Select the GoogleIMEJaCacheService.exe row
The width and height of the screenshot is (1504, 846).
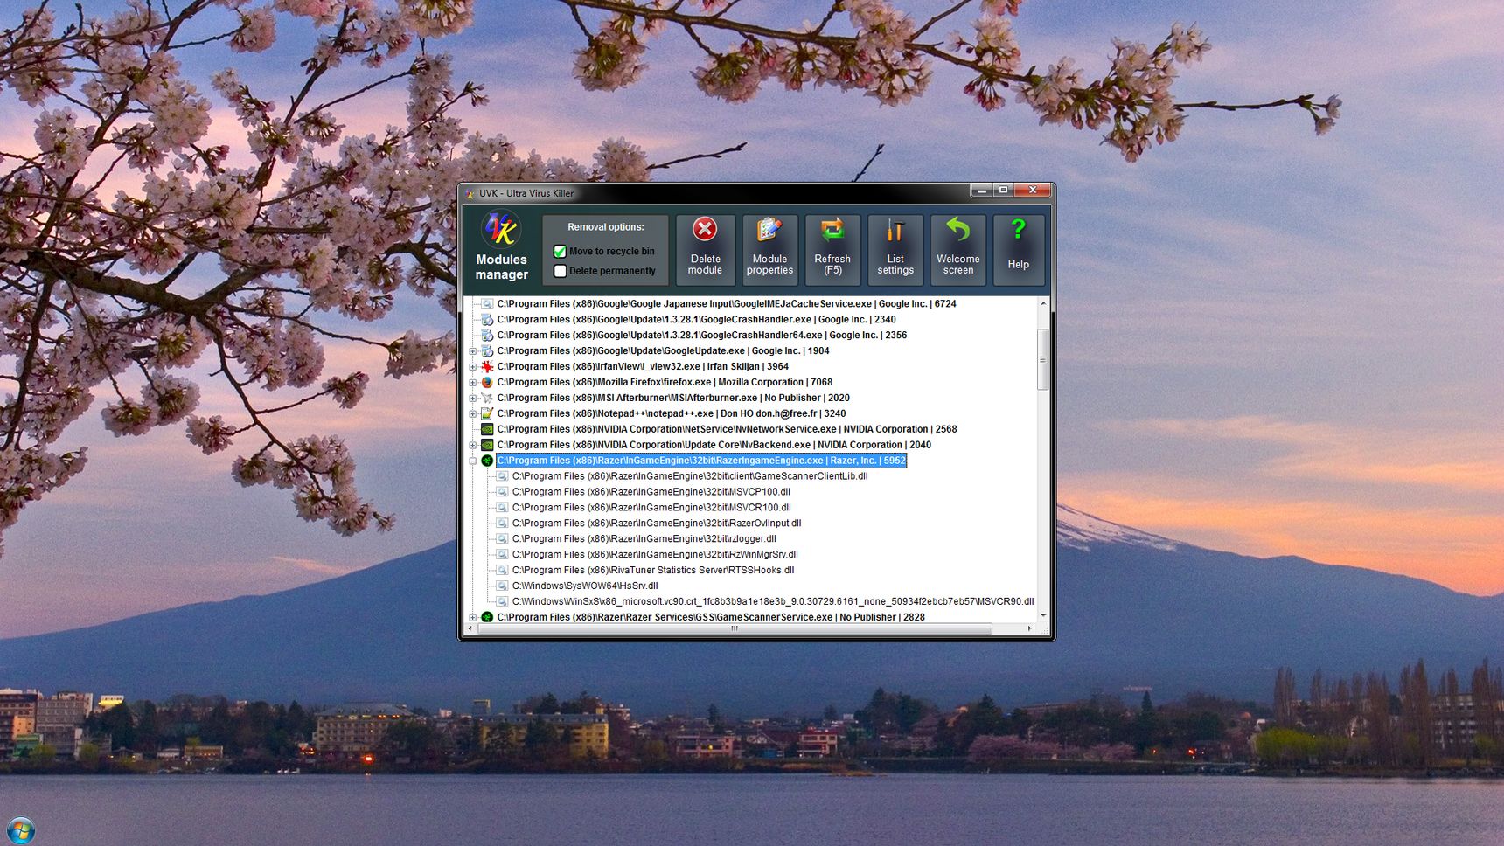pyautogui.click(x=727, y=304)
